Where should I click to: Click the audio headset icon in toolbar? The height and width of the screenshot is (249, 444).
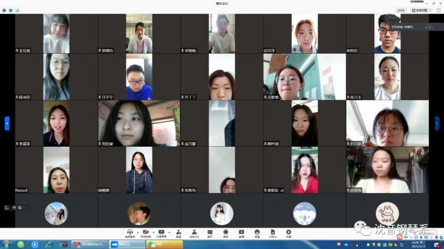[129, 232]
